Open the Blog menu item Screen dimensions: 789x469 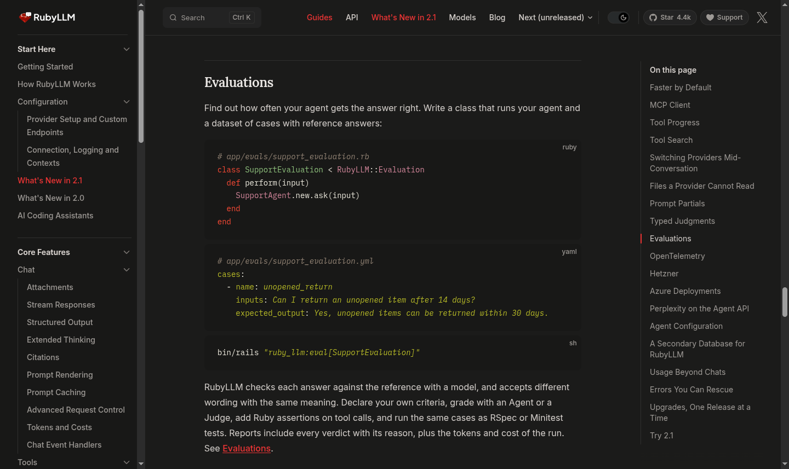(497, 18)
